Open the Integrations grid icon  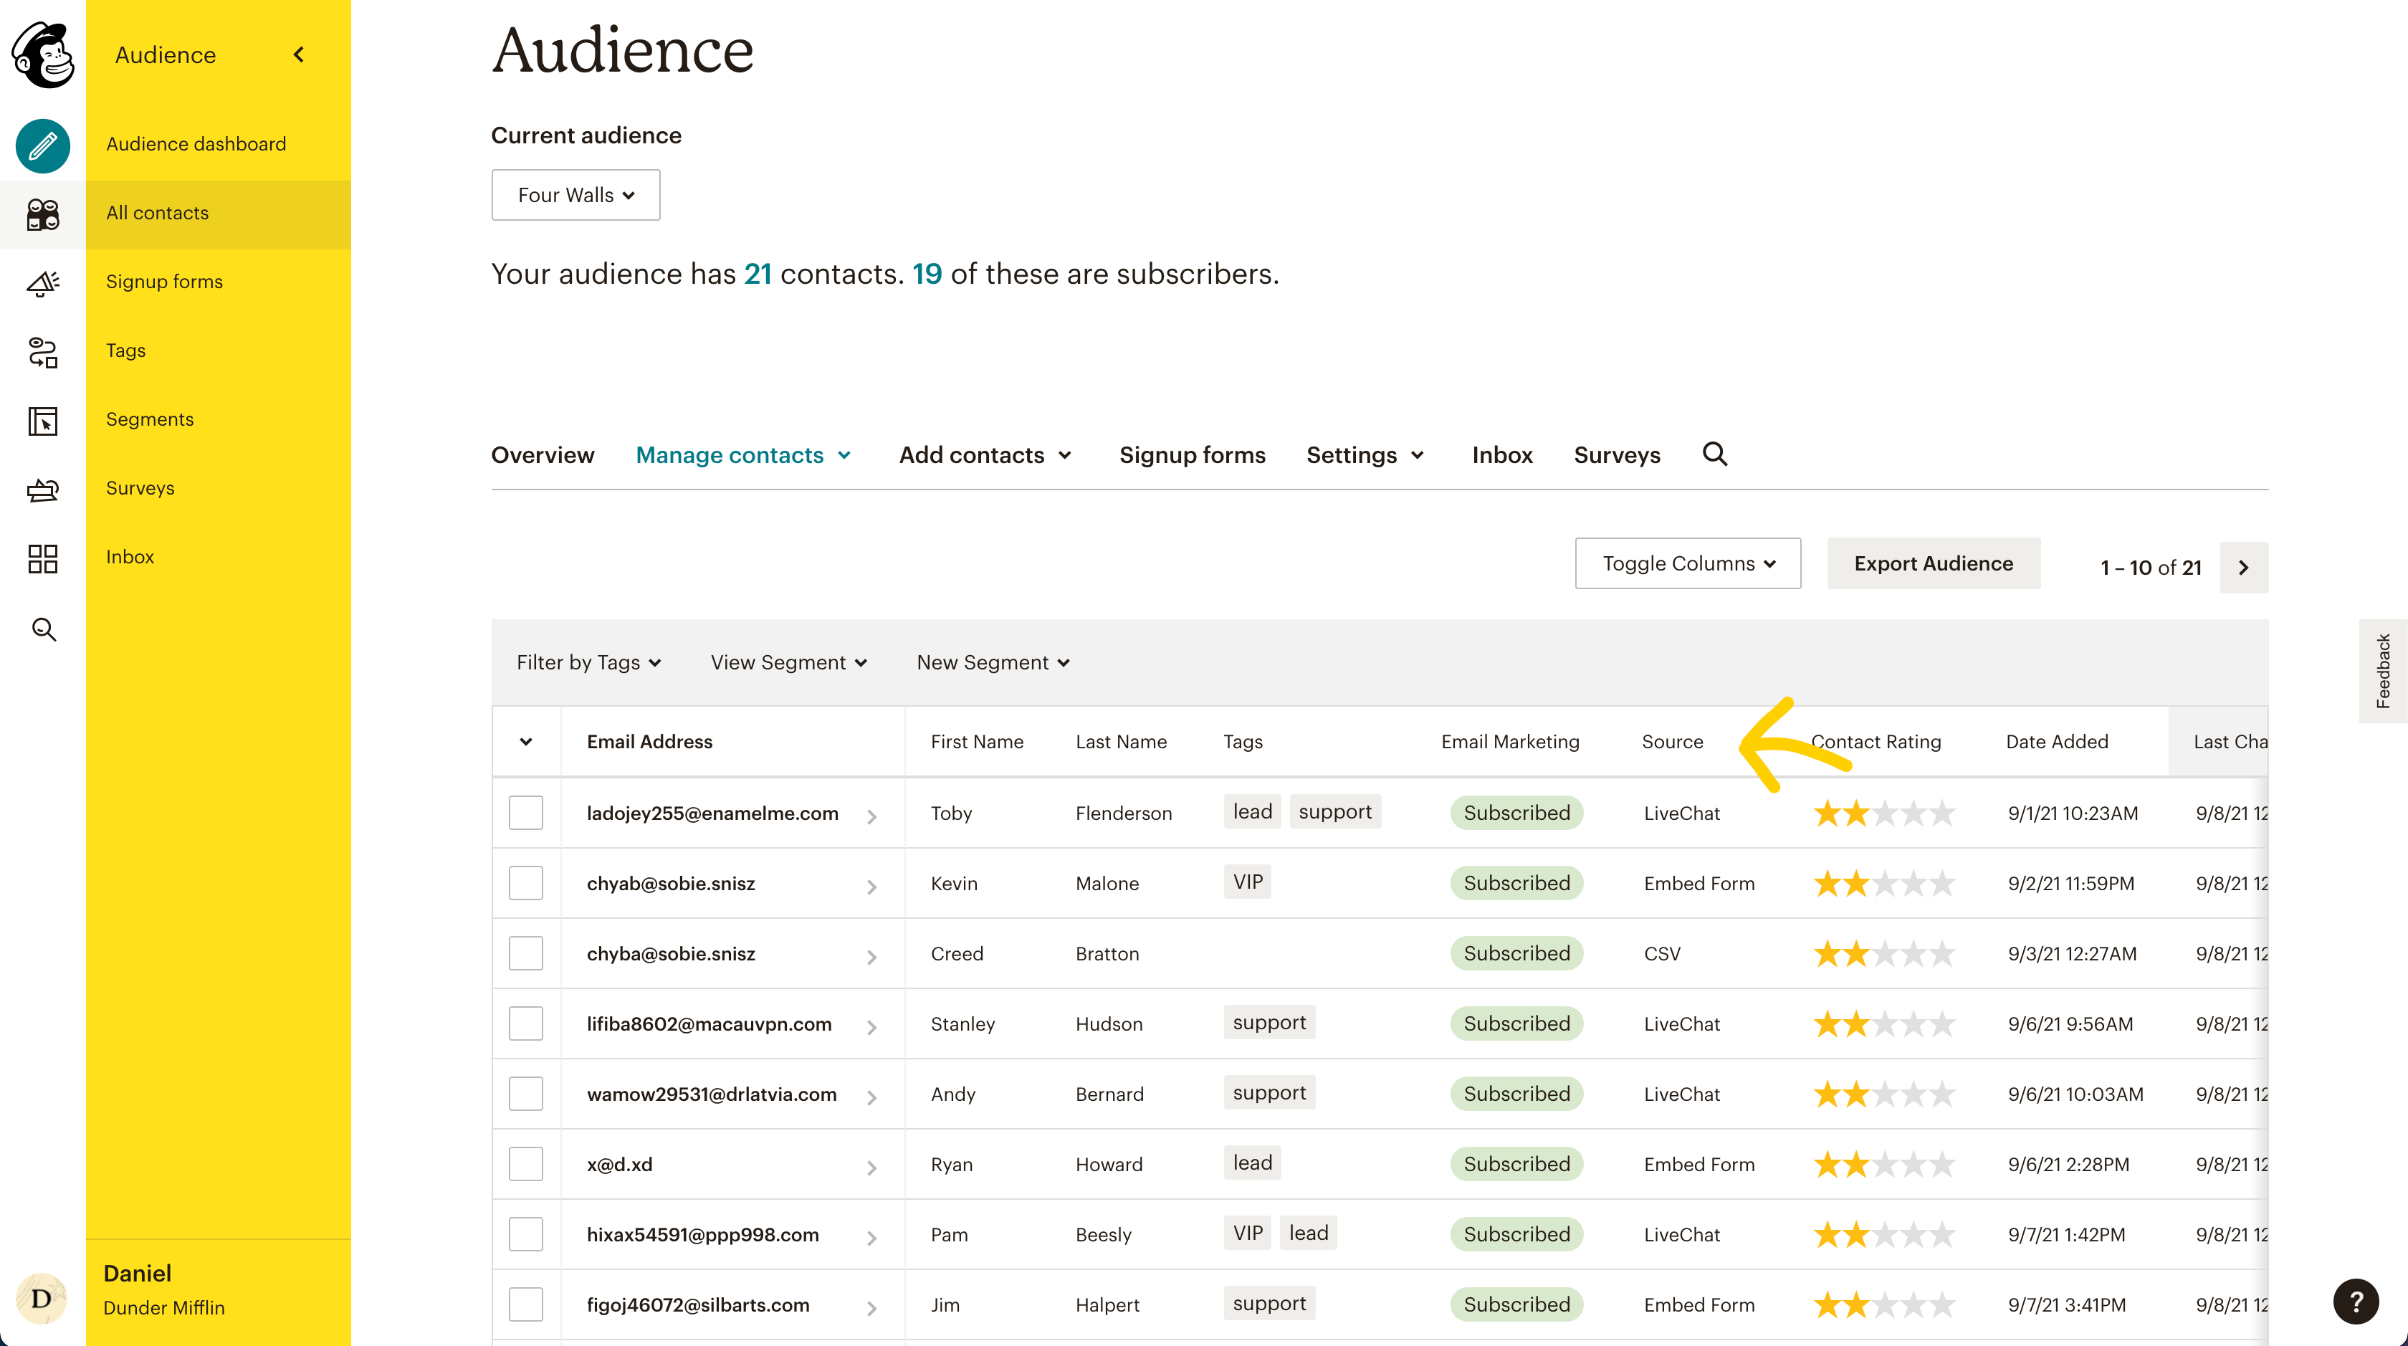pyautogui.click(x=43, y=559)
